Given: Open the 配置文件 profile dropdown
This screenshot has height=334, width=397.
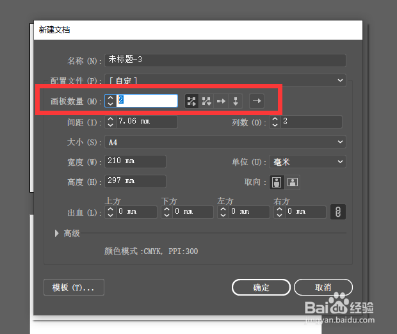Looking at the screenshot, I should pyautogui.click(x=225, y=81).
